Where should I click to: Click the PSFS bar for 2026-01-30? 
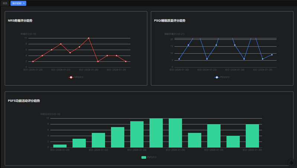click(252, 136)
